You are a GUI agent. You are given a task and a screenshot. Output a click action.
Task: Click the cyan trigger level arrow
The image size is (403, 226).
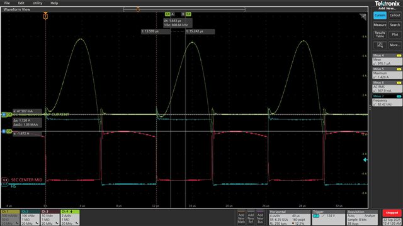tap(365, 159)
